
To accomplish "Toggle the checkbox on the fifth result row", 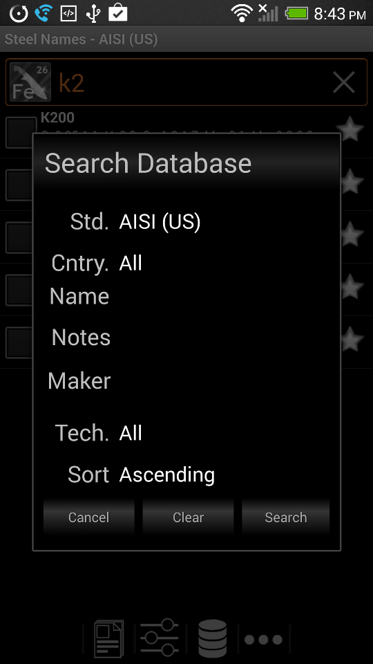I will click(x=19, y=342).
